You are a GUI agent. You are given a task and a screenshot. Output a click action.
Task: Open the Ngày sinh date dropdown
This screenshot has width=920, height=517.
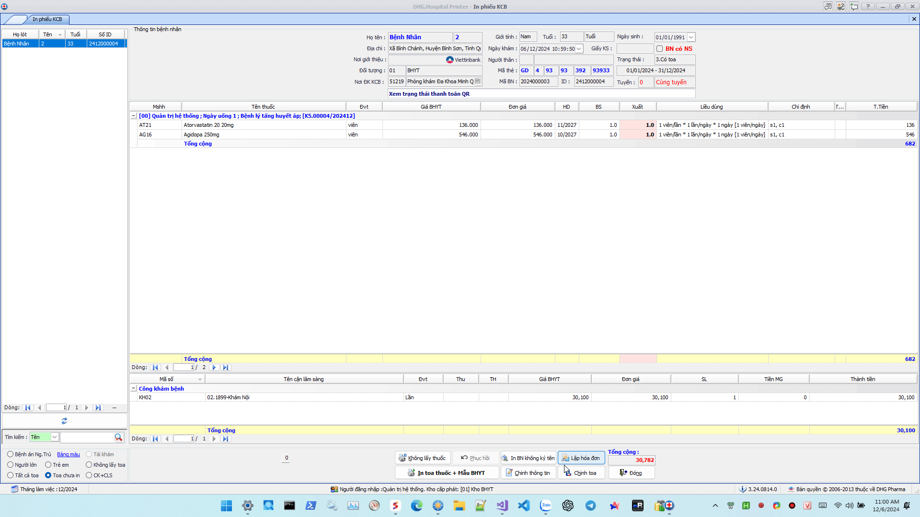[691, 37]
